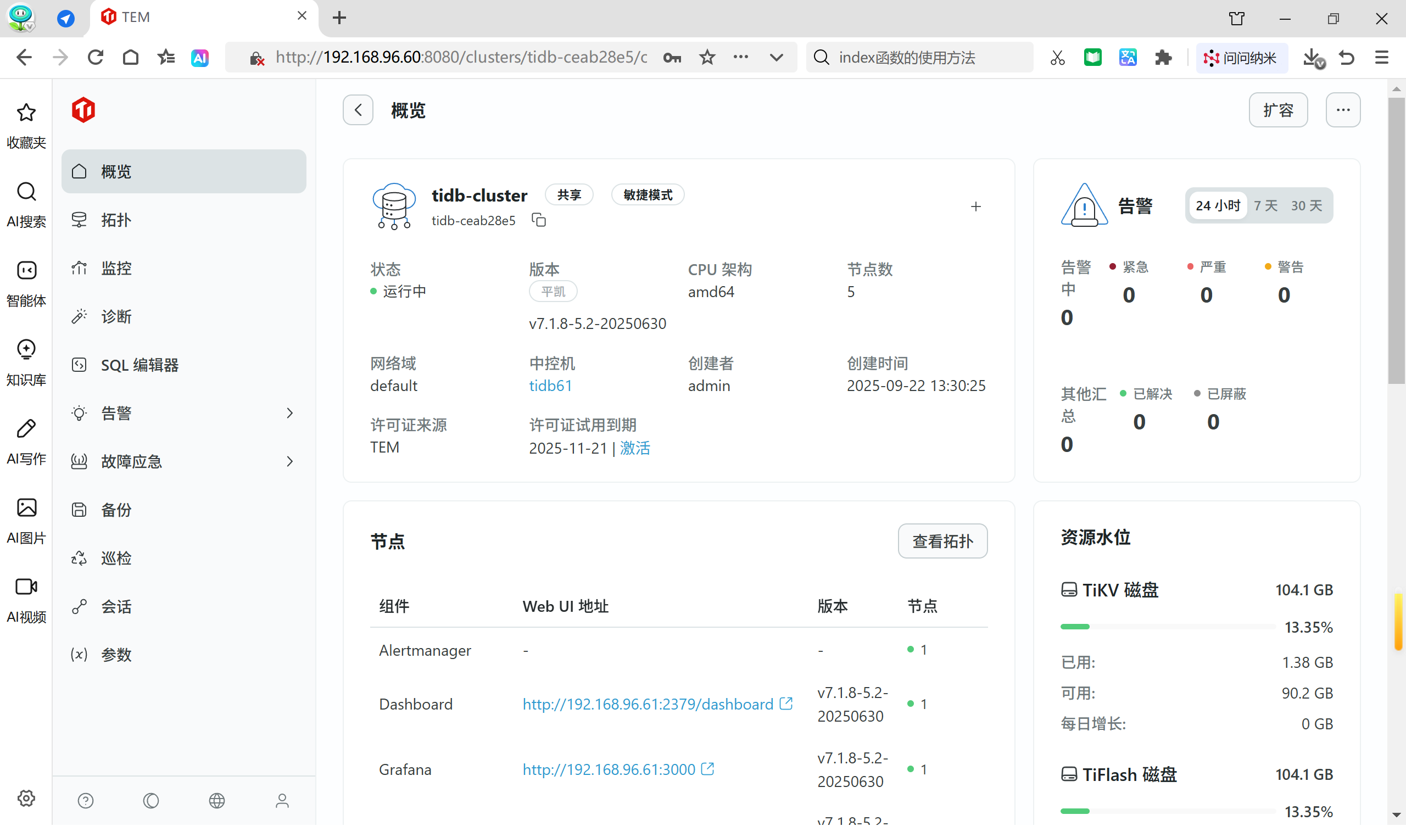
Task: Open AI视频 video tool icon
Action: [x=26, y=601]
